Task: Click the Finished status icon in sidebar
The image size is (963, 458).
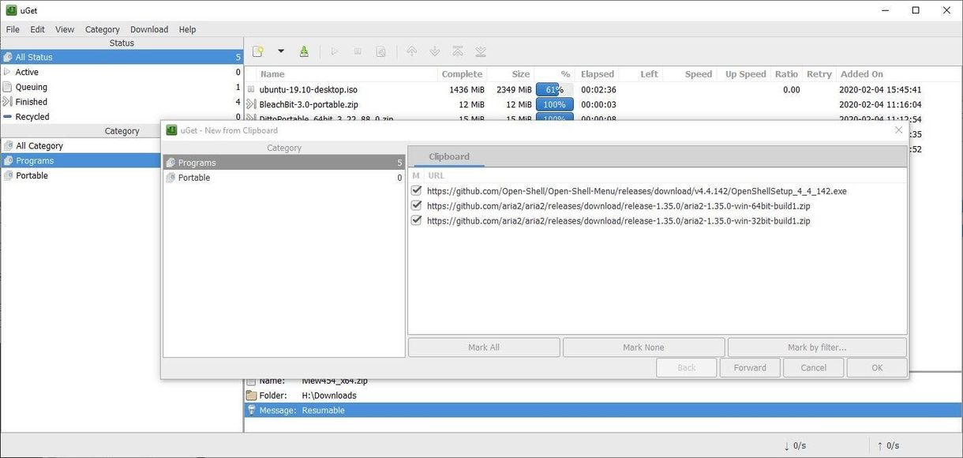Action: point(8,102)
